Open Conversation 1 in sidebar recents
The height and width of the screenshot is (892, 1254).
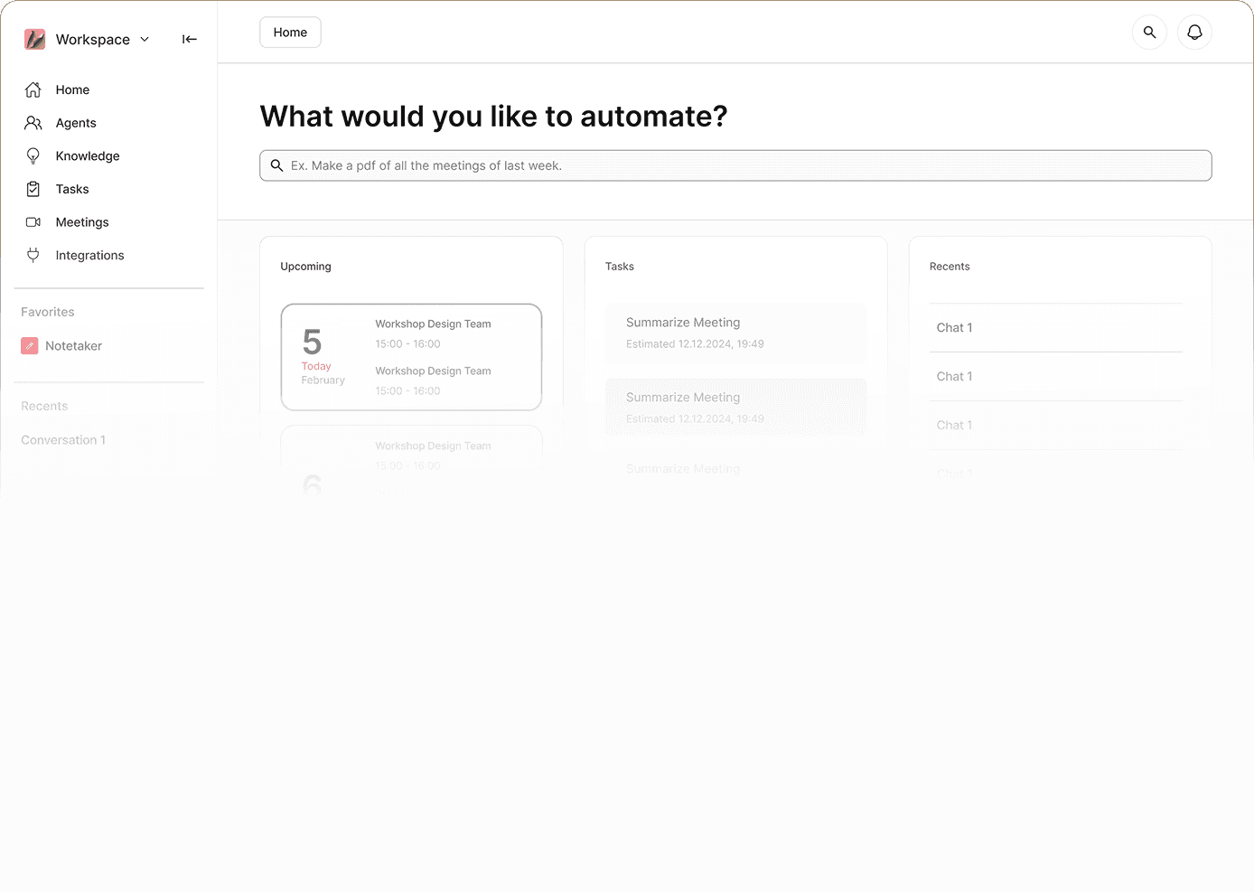pyautogui.click(x=63, y=440)
